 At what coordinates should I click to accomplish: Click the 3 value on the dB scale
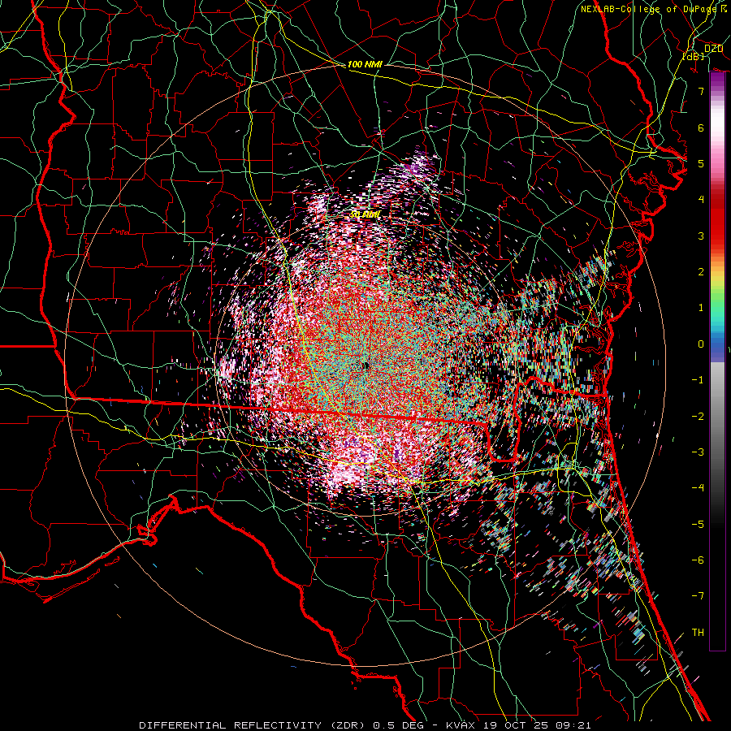tap(701, 236)
